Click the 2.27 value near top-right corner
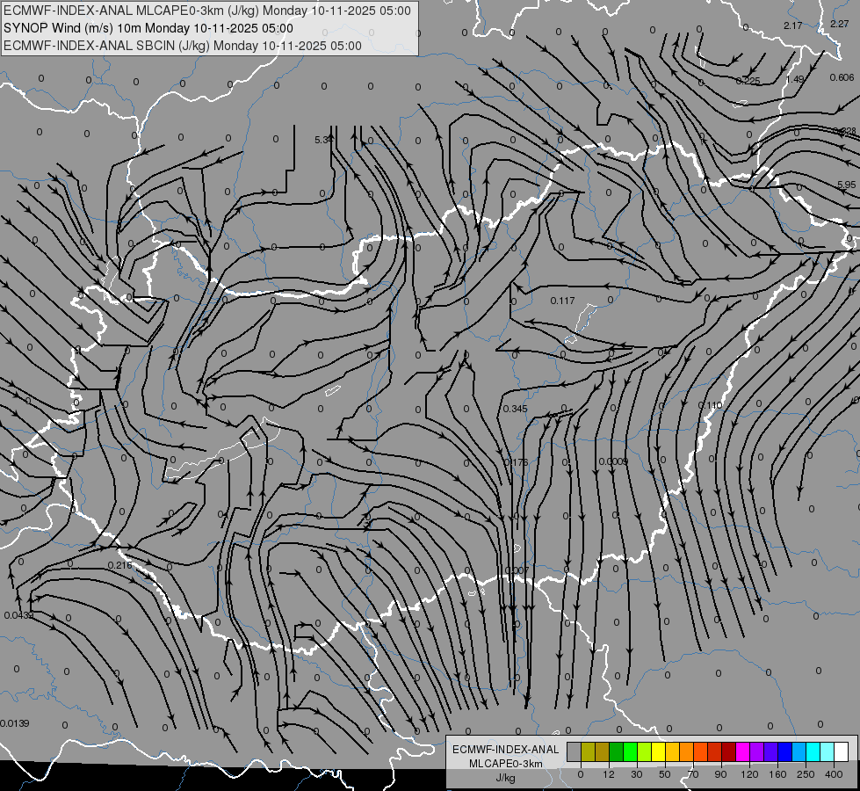Viewport: 860px width, 791px height. (839, 24)
